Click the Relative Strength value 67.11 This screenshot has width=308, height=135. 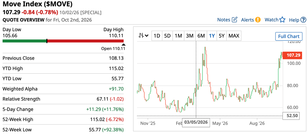click(102, 99)
